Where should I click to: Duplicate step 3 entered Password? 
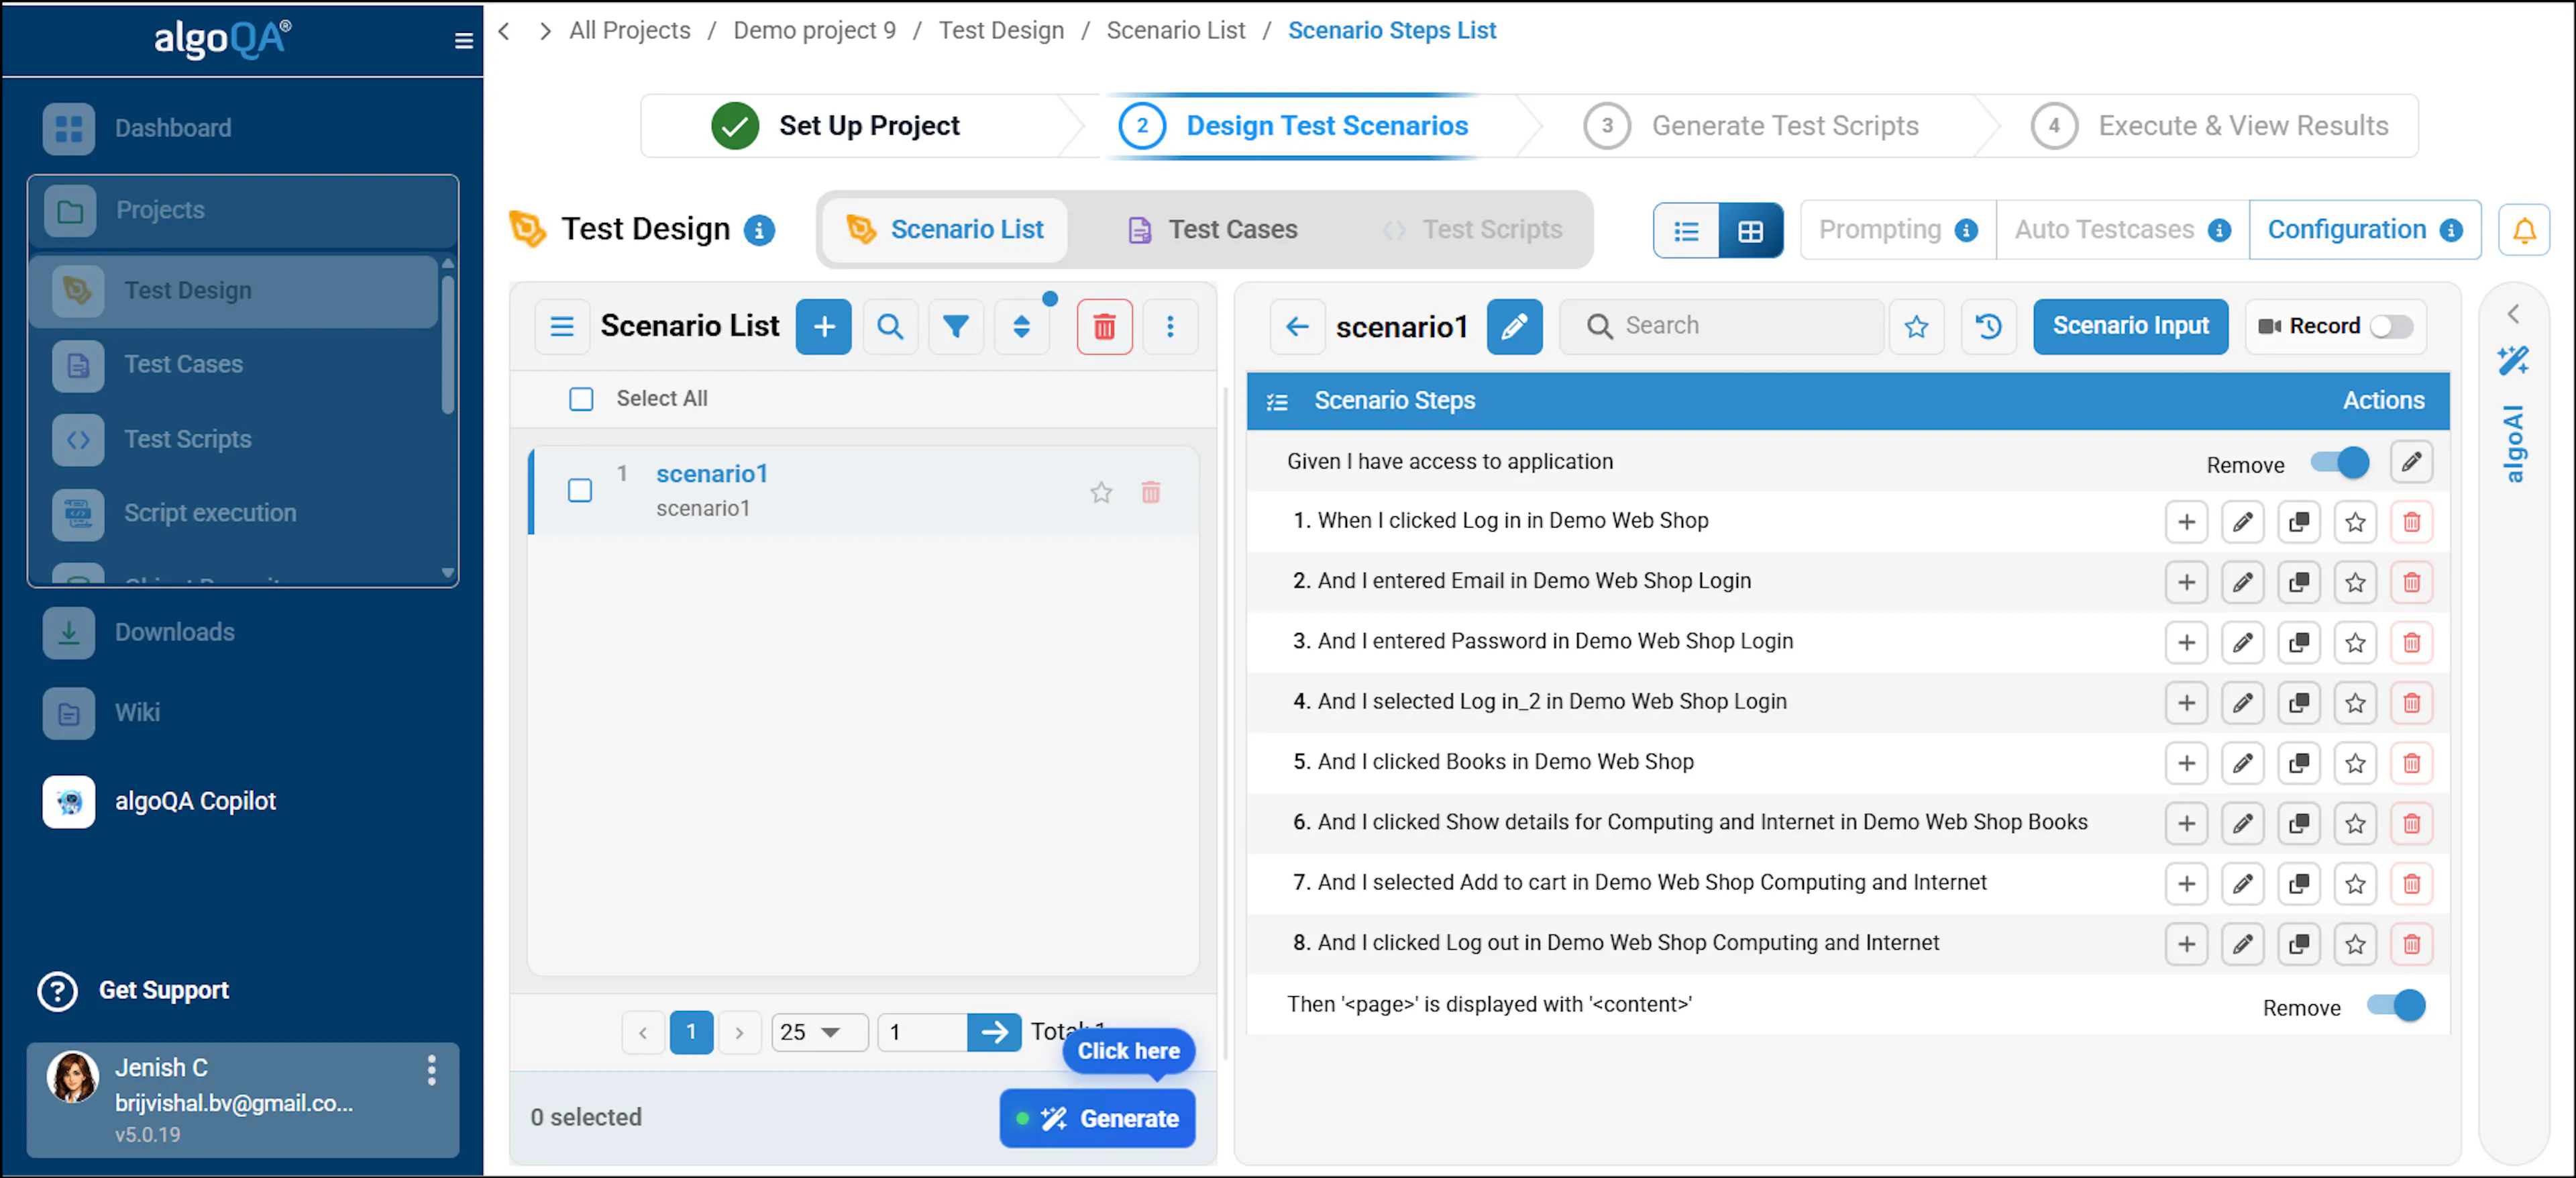tap(2298, 642)
